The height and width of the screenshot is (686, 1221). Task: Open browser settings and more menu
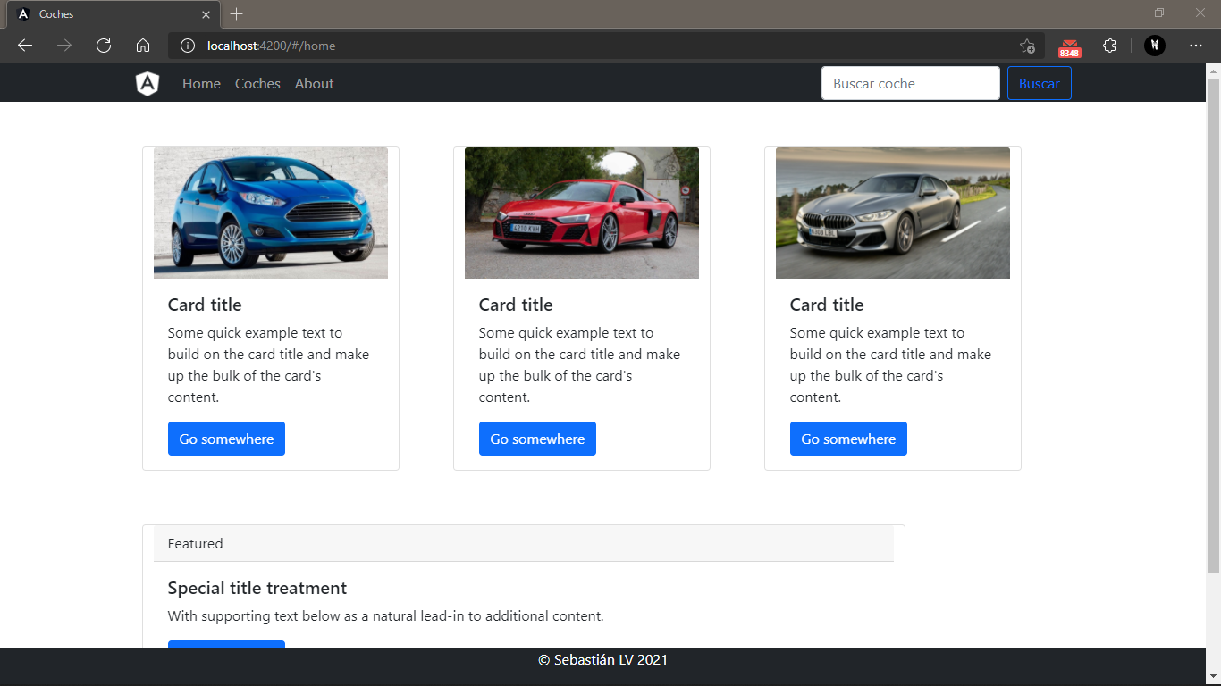pos(1196,46)
